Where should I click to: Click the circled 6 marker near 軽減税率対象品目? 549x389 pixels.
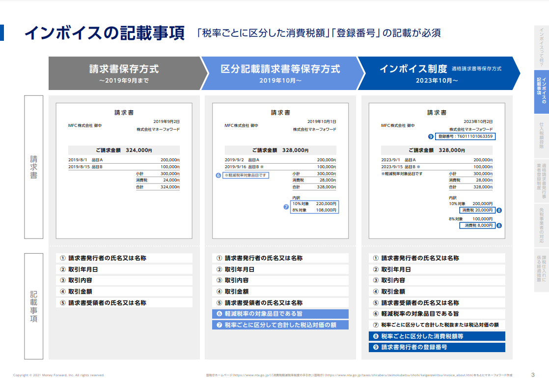pyautogui.click(x=219, y=175)
